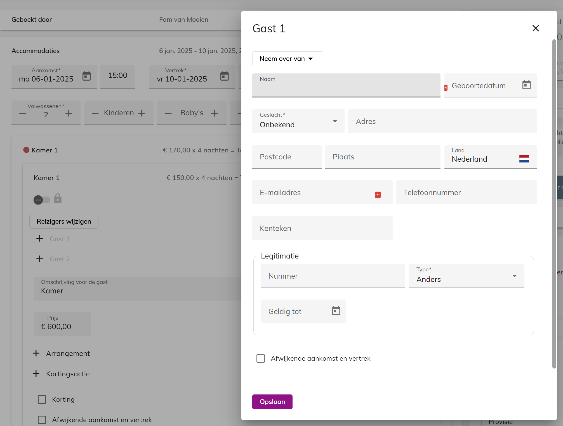
Task: Click the Vertrek calendar icon
Action: pyautogui.click(x=224, y=76)
